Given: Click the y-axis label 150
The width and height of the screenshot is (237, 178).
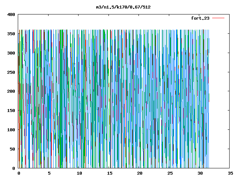Looking at the screenshot, I should 11,111.
